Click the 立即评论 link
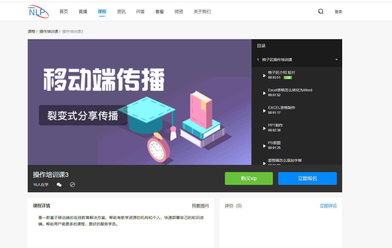 (x=328, y=206)
